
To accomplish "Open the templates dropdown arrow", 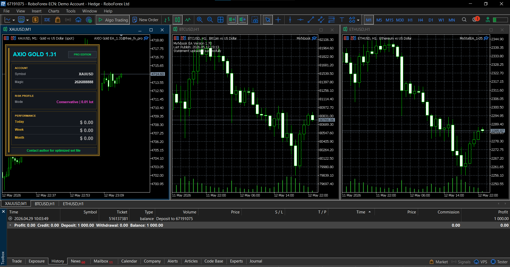I will (x=28, y=20).
